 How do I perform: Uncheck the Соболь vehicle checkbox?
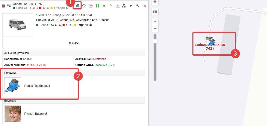pyautogui.click(x=3, y=6)
